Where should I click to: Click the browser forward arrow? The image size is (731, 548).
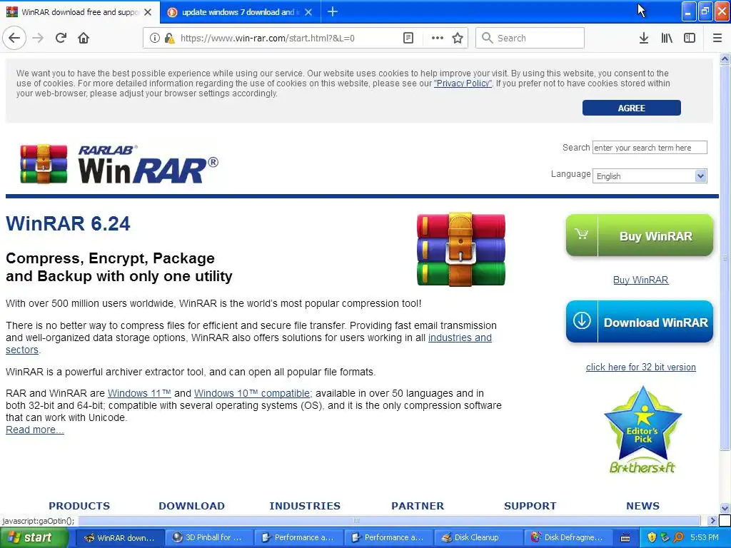[38, 39]
